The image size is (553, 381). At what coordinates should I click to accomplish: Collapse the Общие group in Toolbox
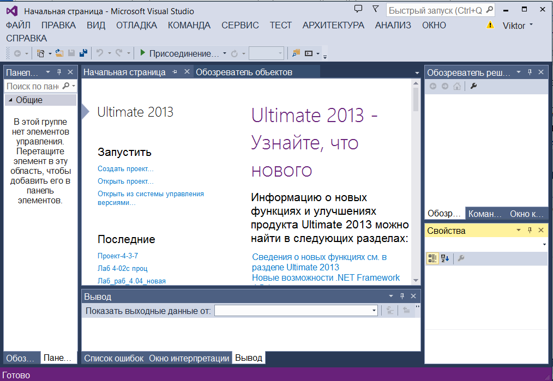tap(10, 100)
